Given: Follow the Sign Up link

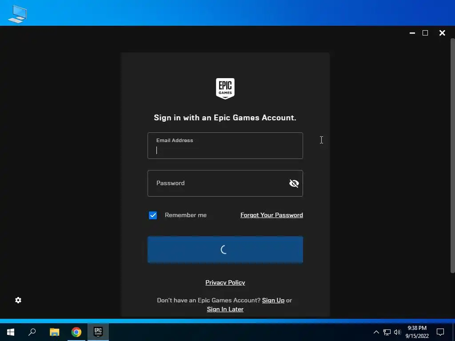Looking at the screenshot, I should [273, 300].
